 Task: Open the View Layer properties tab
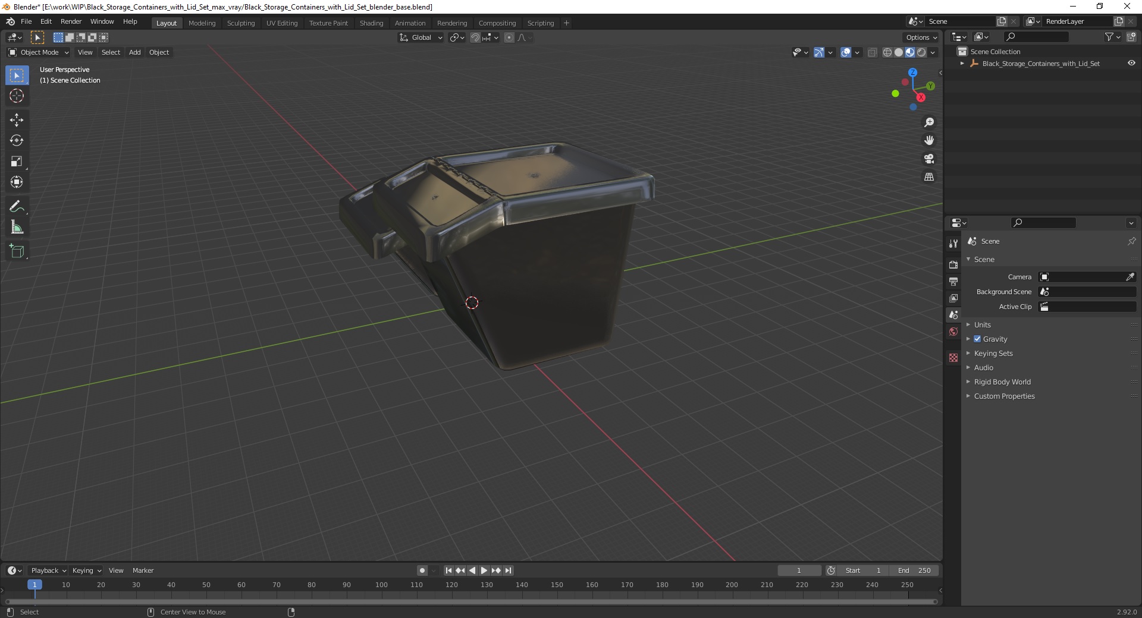[x=953, y=298]
